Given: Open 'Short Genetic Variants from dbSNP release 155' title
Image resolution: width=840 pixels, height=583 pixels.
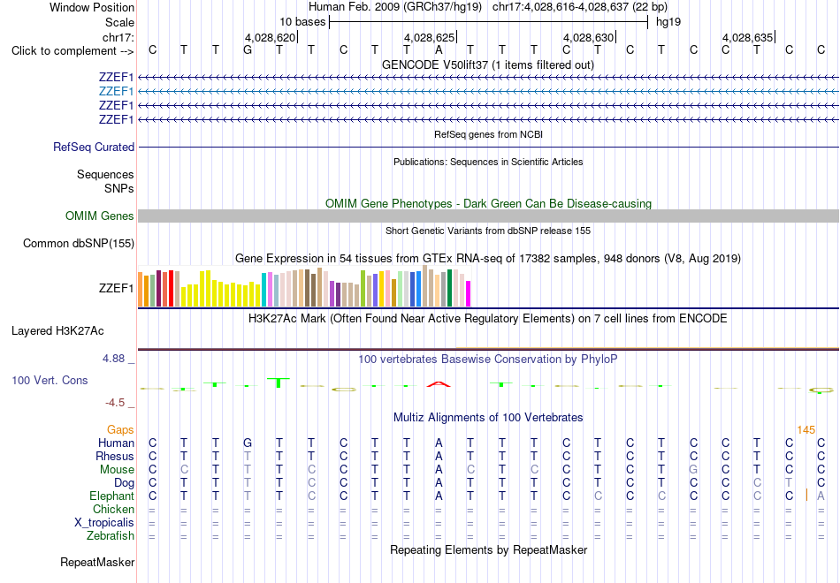Looking at the screenshot, I should pos(488,231).
